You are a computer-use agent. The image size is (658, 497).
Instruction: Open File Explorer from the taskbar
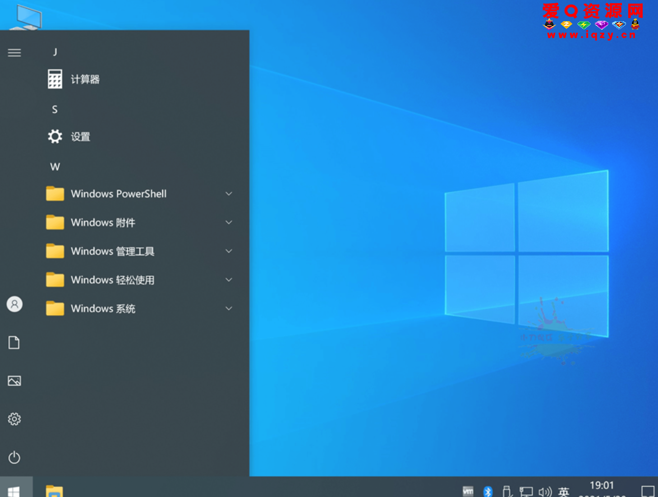tap(54, 491)
